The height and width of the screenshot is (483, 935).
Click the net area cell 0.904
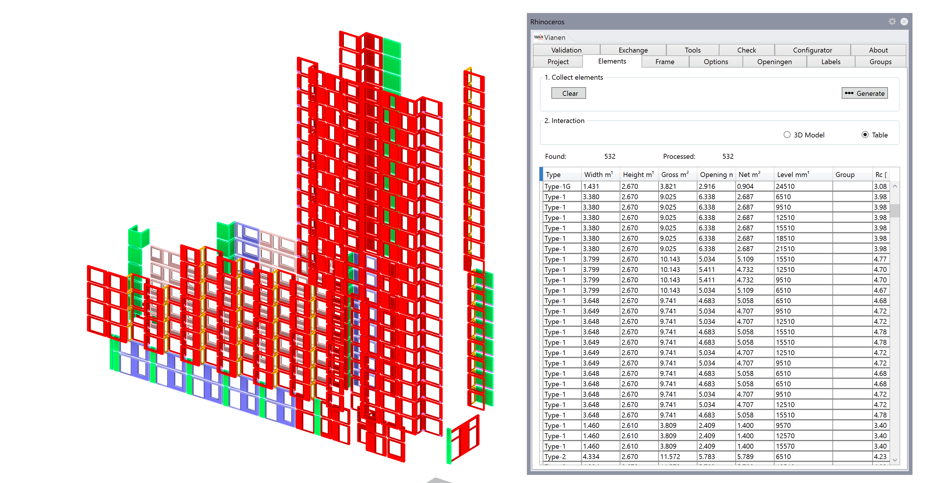(x=754, y=186)
